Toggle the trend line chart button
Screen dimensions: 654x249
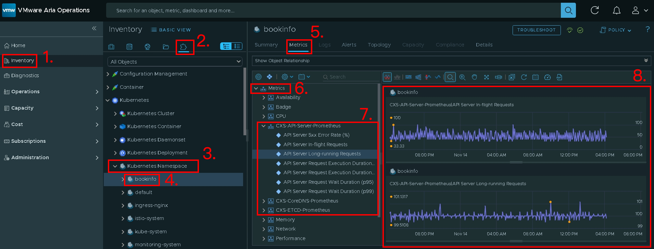(438, 77)
